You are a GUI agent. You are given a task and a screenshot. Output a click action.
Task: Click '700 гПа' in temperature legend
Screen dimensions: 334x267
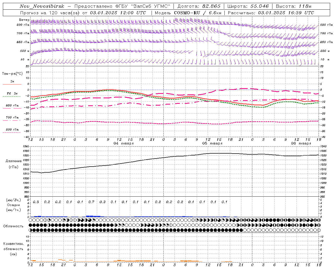[12, 117]
